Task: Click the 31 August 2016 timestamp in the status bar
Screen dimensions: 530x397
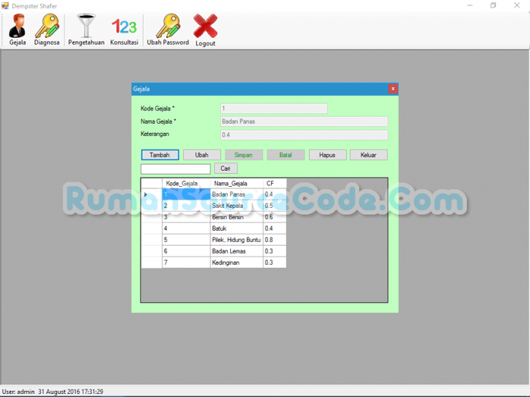Action: pyautogui.click(x=70, y=392)
